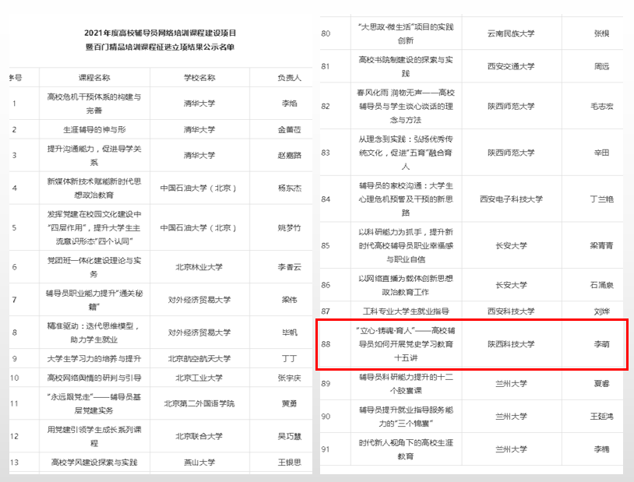Select the 燕山大学 cell in row 13

click(199, 463)
